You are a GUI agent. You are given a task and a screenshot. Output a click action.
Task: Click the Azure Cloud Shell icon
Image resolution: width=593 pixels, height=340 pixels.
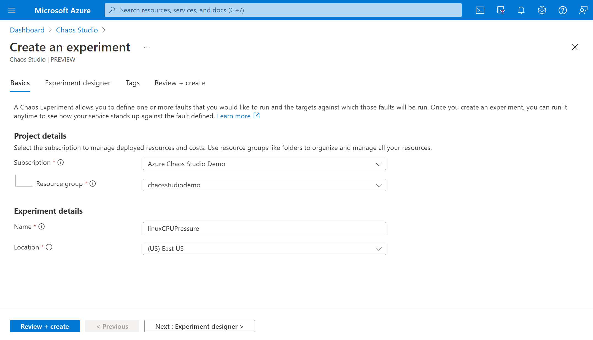tap(480, 10)
